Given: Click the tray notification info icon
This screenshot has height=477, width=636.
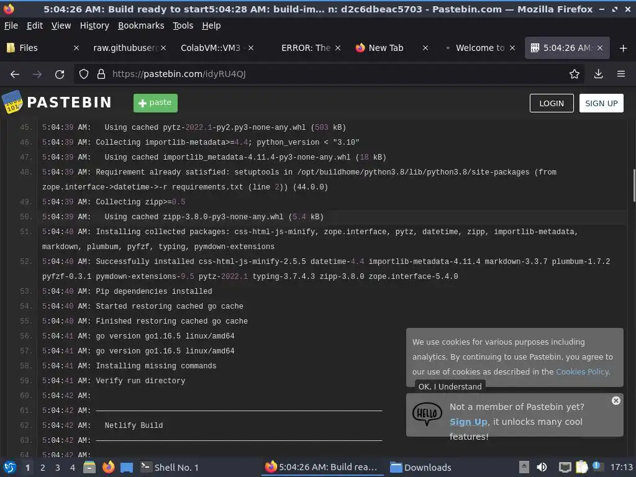Looking at the screenshot, I should click(x=597, y=466).
